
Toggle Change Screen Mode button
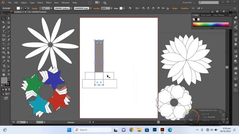[6, 98]
